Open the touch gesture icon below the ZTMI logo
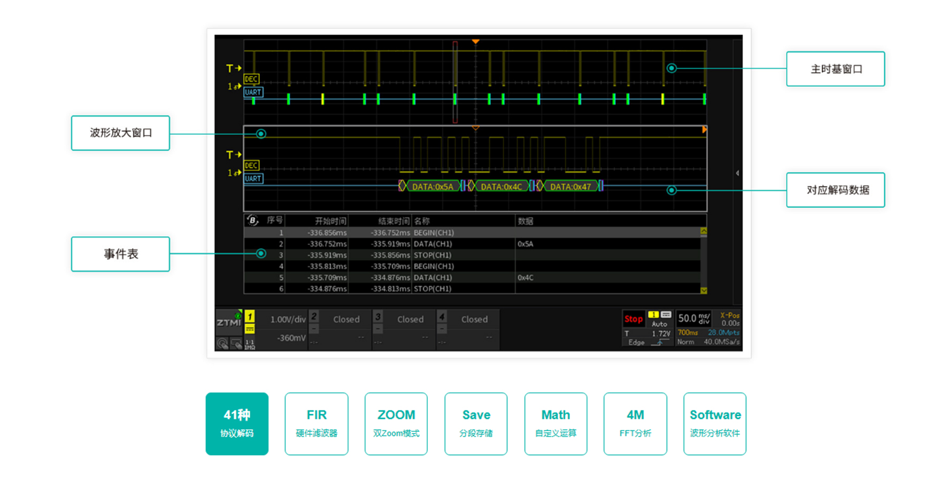Viewport: 941px width, 481px height. [222, 344]
